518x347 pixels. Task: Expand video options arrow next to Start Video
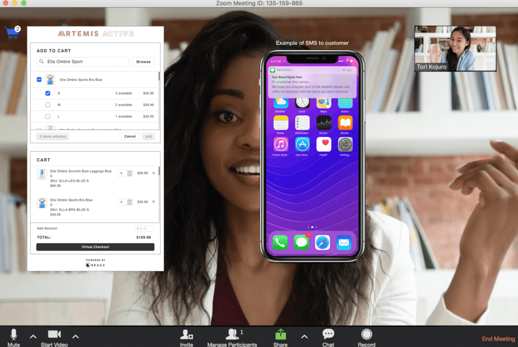point(75,337)
